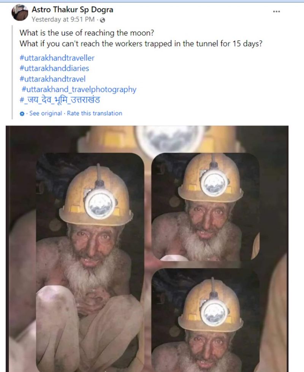Open the Hindi #_जय_देव_भूमि_उत्तराखंड hashtag
304x372 pixels.
60,100
